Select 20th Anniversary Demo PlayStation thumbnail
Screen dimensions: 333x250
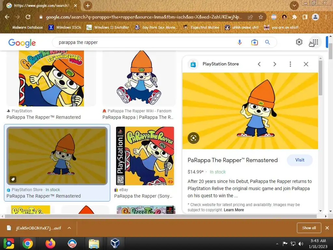point(51,78)
